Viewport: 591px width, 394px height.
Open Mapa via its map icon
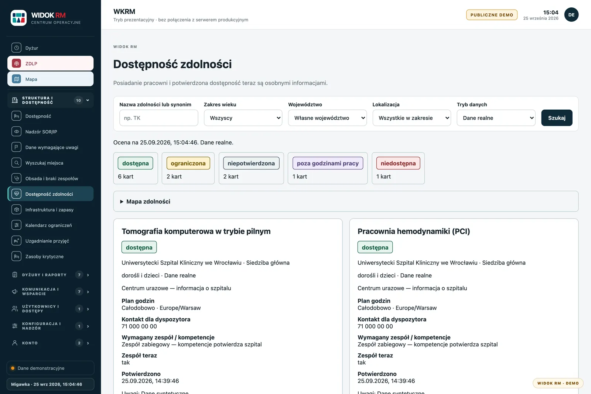click(16, 79)
